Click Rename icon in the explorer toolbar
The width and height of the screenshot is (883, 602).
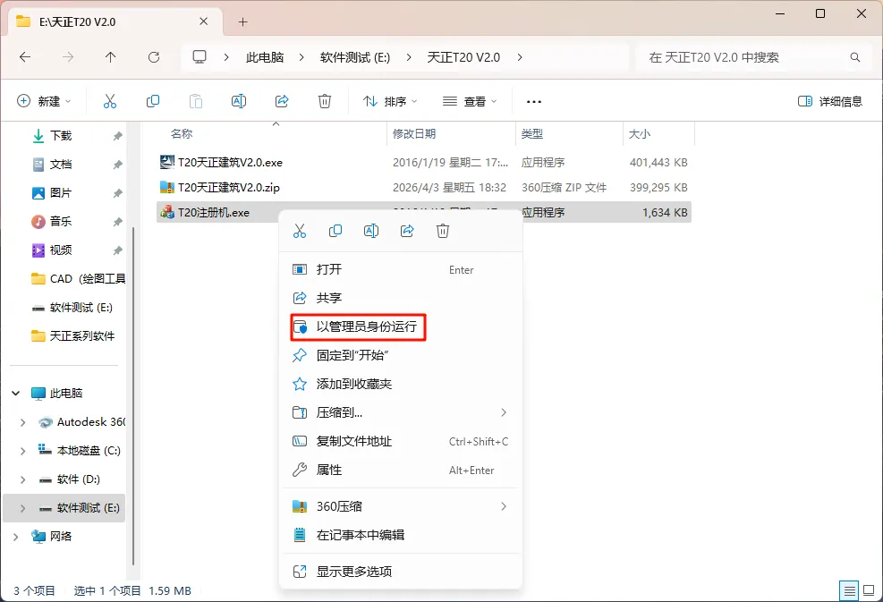pyautogui.click(x=239, y=101)
